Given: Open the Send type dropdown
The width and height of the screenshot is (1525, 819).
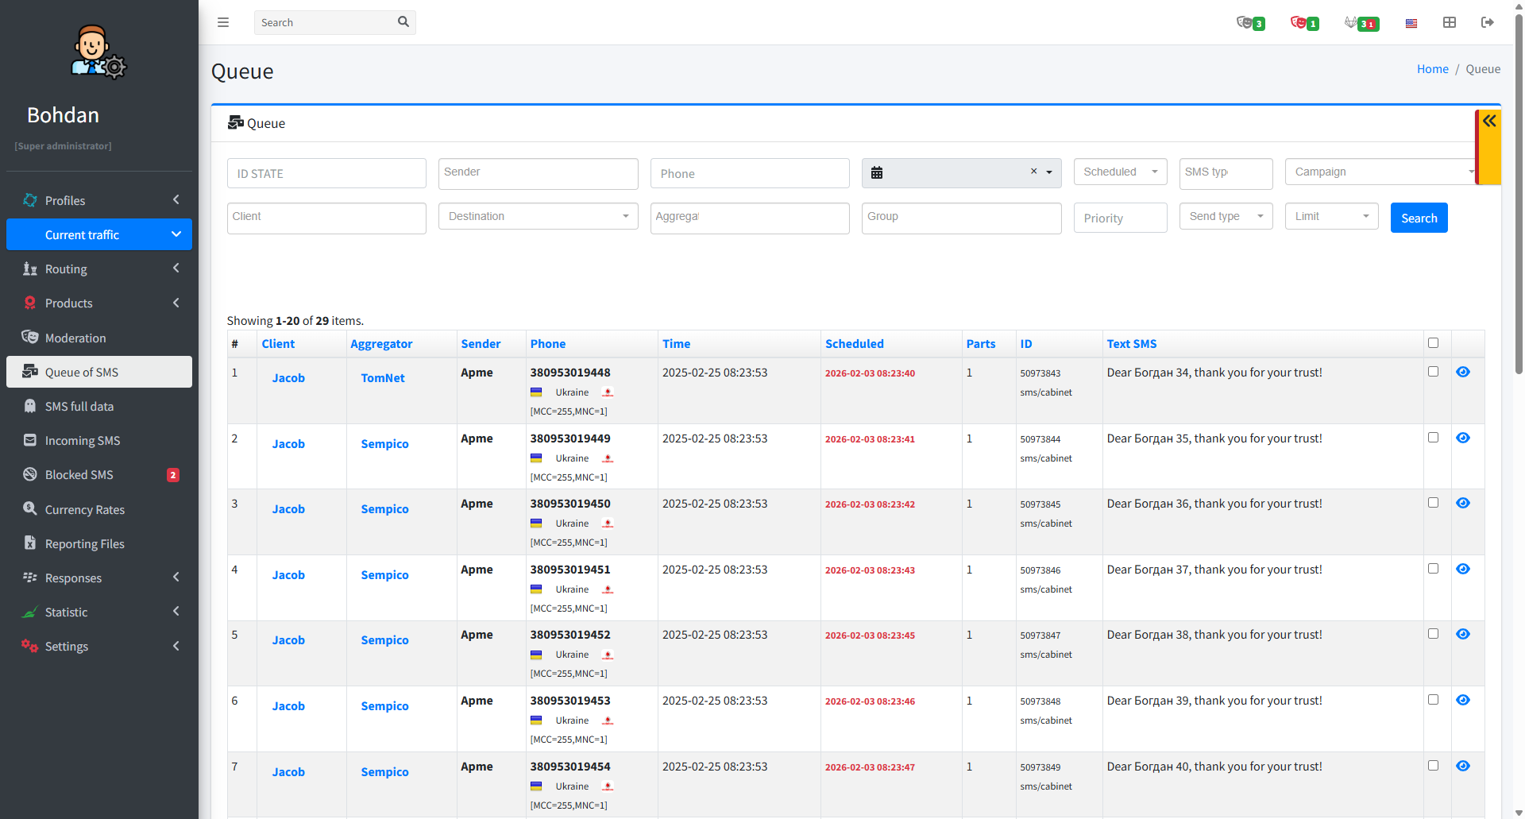Looking at the screenshot, I should pos(1226,216).
